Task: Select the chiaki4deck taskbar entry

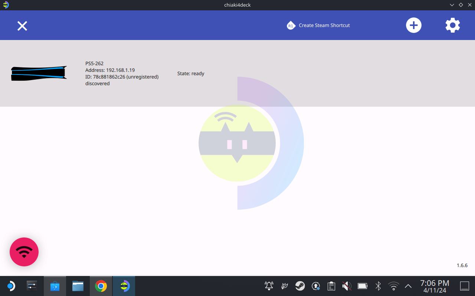Action: (x=124, y=286)
